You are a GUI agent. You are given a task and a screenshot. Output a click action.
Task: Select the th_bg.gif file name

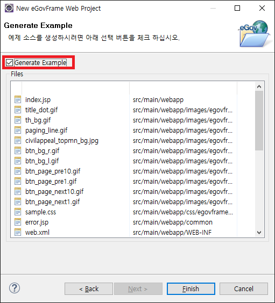[x=38, y=120]
